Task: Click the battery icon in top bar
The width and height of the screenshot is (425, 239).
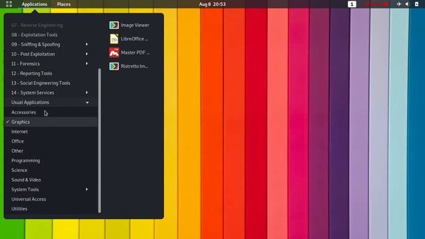Action: (416, 4)
